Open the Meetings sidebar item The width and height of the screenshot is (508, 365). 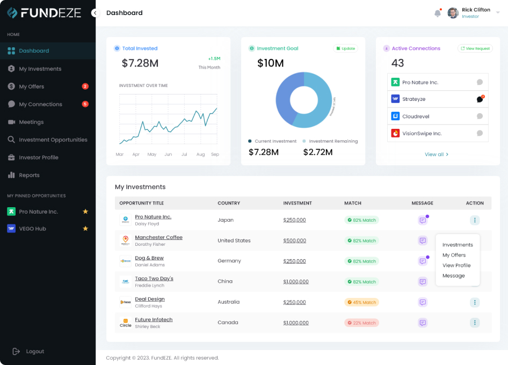32,122
